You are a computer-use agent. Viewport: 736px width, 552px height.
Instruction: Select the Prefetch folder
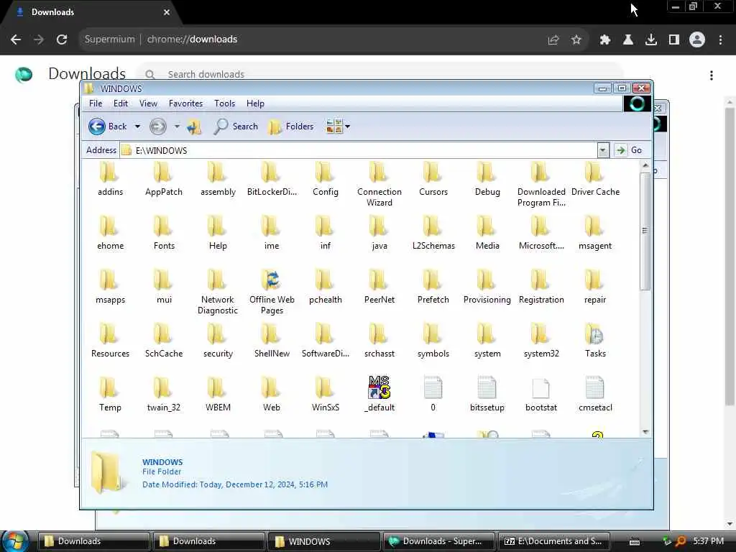[x=433, y=287]
